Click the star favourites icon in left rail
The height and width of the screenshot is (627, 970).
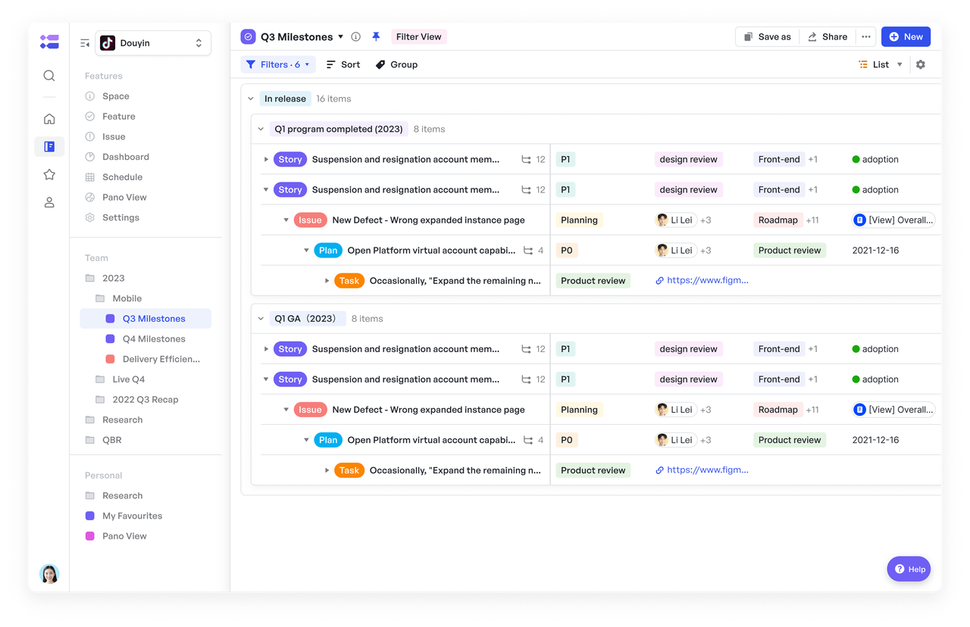[48, 174]
